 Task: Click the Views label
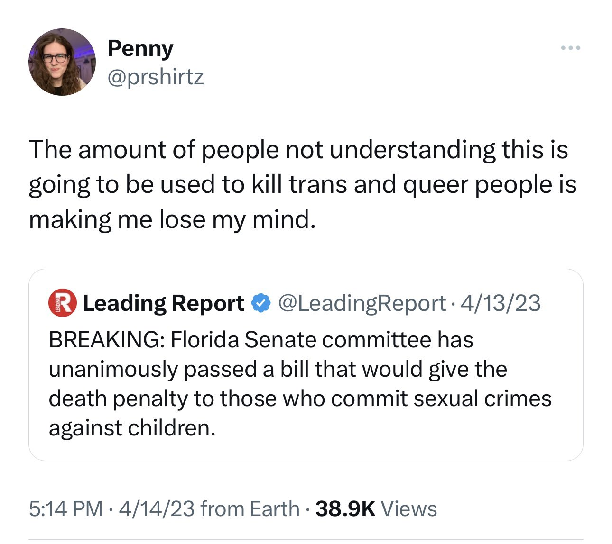tap(408, 509)
